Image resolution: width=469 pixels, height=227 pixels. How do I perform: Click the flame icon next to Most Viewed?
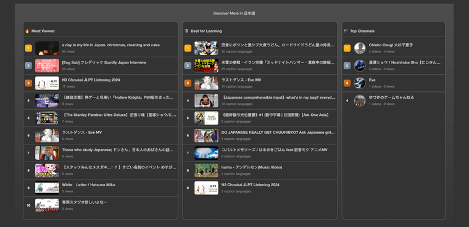[x=27, y=31]
